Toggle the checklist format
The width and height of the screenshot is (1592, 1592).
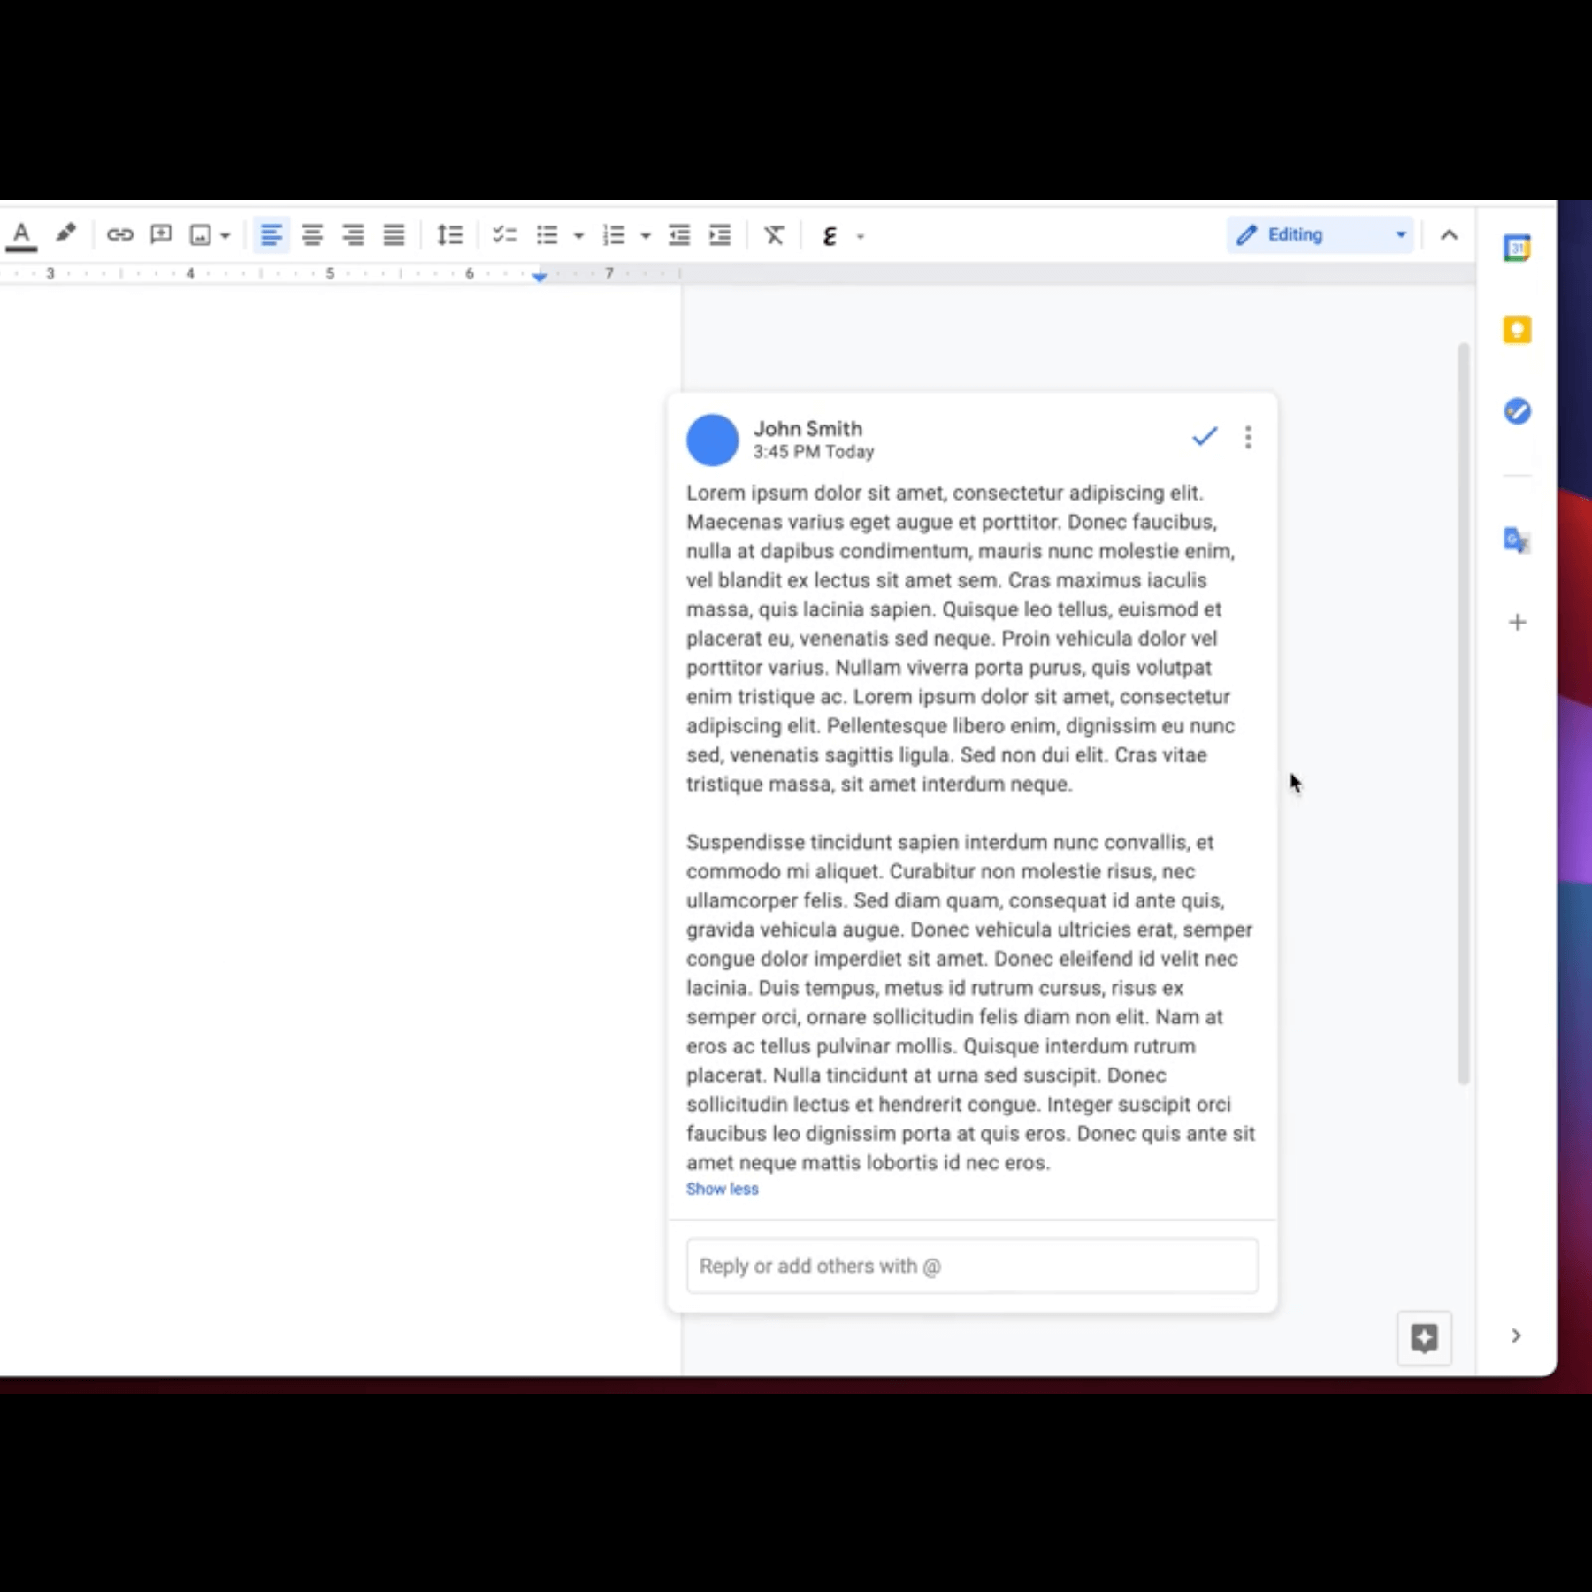[504, 234]
